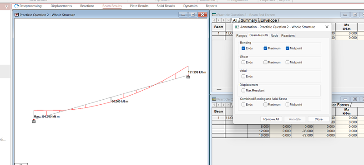
Task: Select the -72.000 cell in lower table
Action: 303,136
